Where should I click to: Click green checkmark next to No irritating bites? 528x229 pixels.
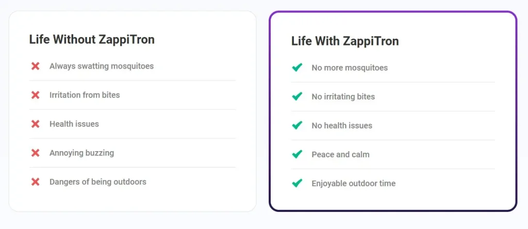click(297, 96)
